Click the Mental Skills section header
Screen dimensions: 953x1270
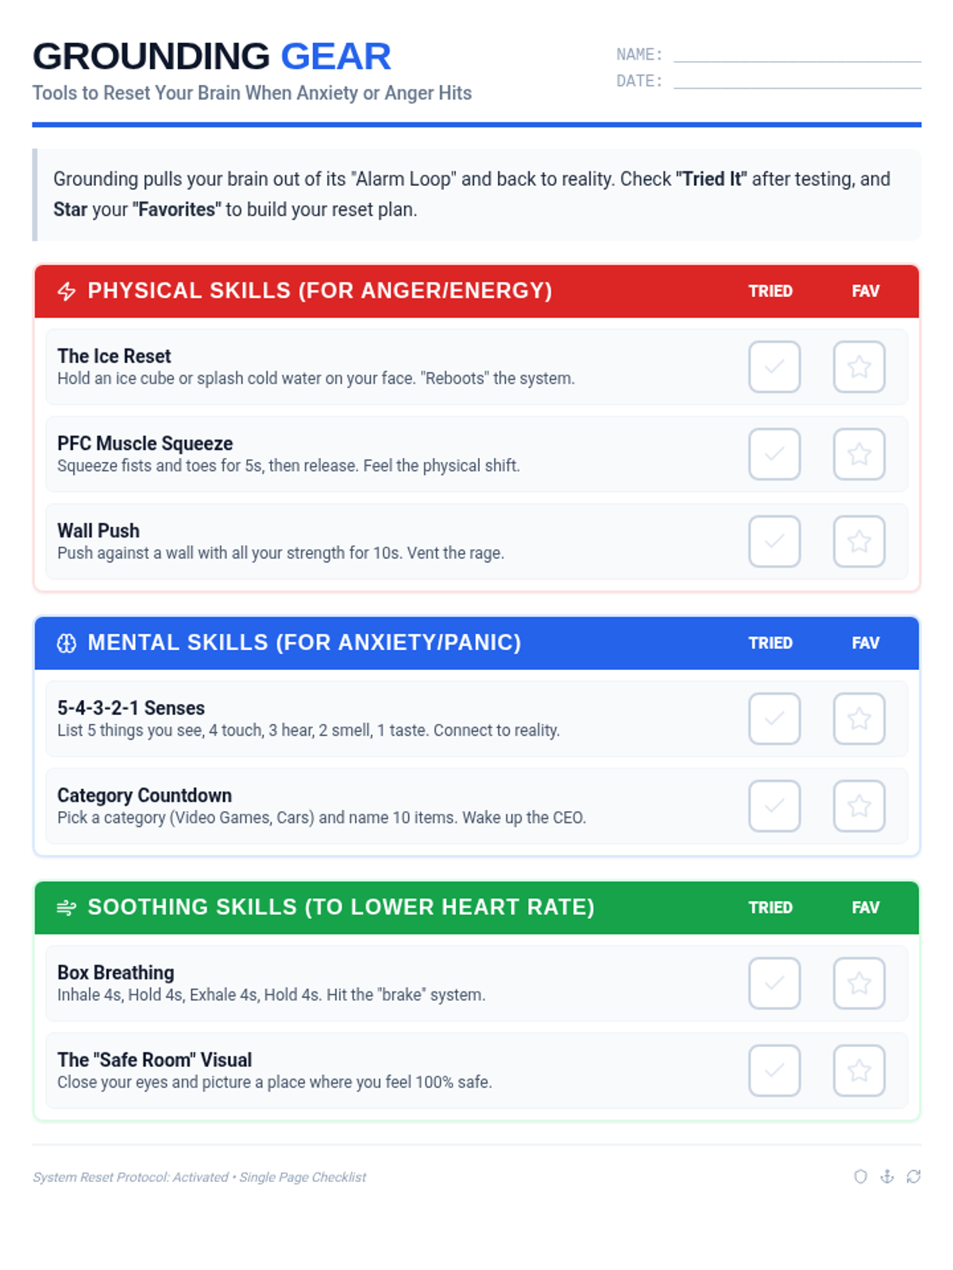pos(304,643)
